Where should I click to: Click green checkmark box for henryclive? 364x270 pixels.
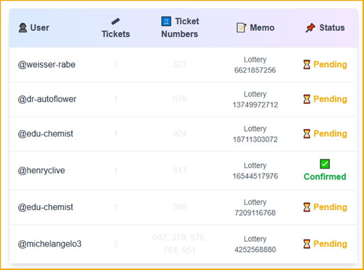click(x=325, y=164)
